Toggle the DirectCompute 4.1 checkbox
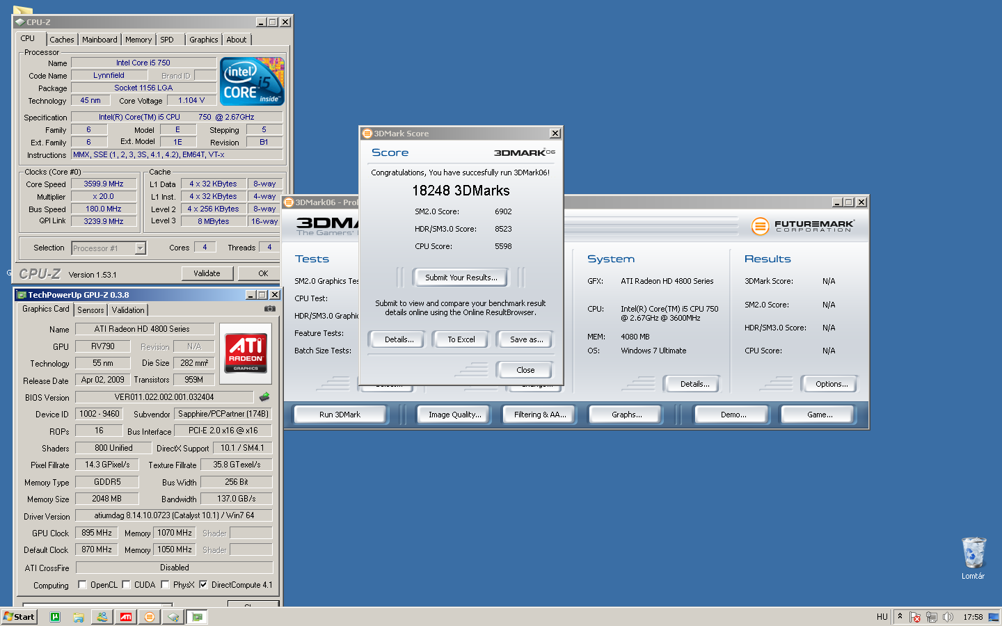This screenshot has height=626, width=1002. (x=203, y=585)
